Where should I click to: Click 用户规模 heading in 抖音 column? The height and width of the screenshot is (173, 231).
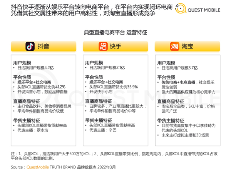(22, 63)
